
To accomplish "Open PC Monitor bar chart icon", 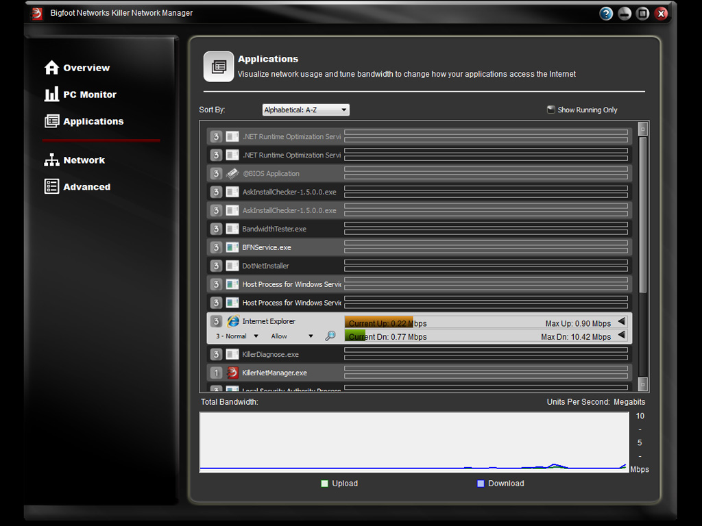I will click(x=51, y=94).
